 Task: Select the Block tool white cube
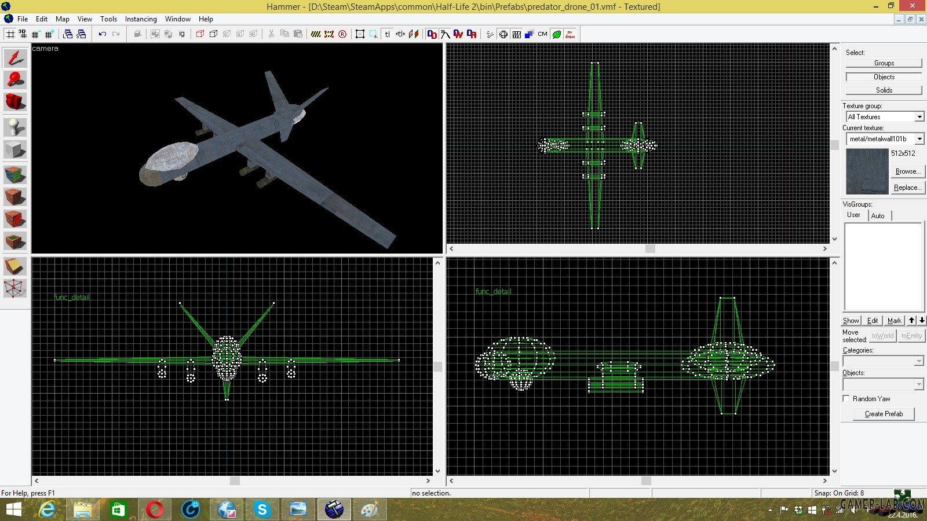tap(16, 149)
